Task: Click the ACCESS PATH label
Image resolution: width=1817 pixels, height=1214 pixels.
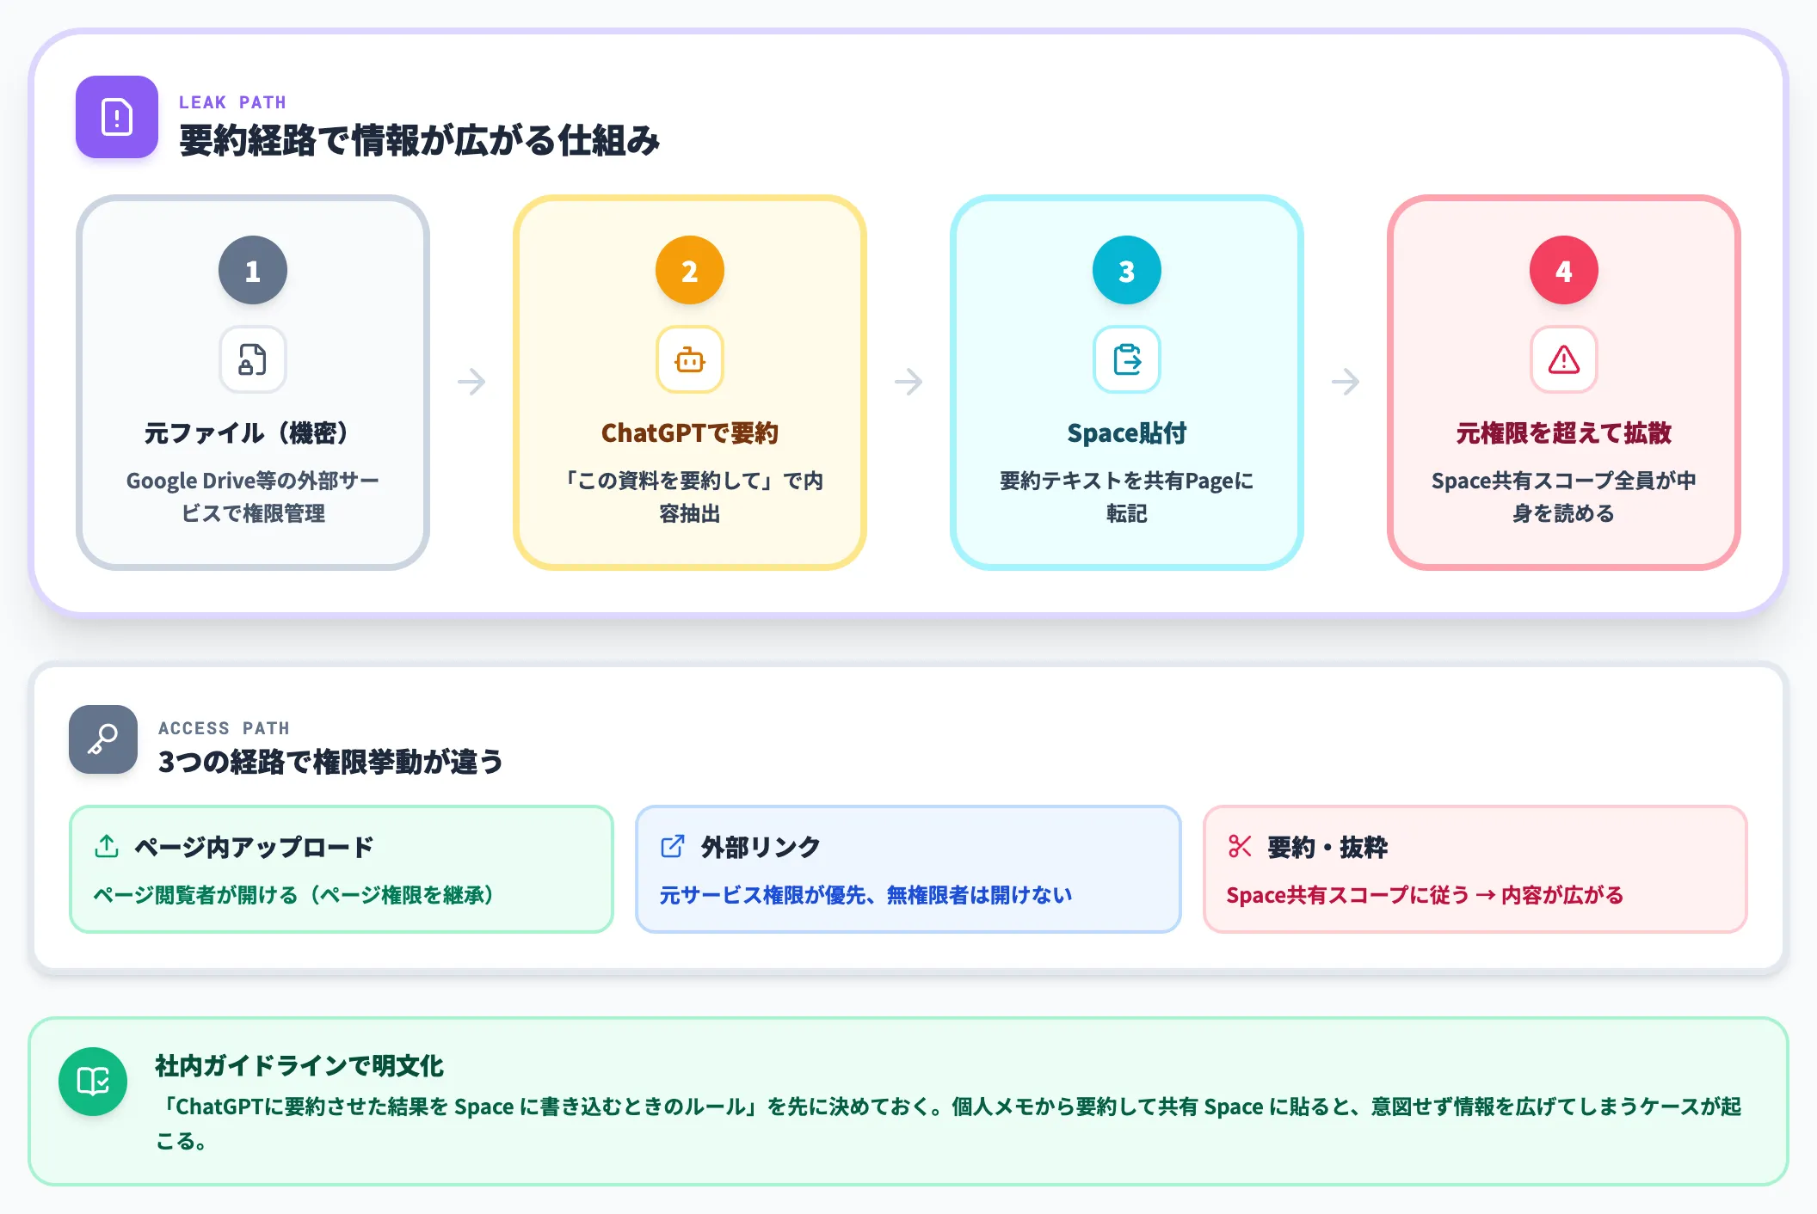Action: pyautogui.click(x=224, y=728)
